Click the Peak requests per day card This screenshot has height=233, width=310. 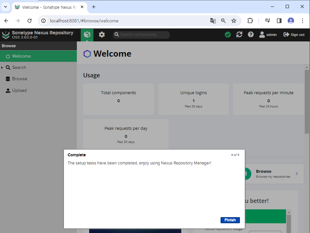tap(126, 134)
